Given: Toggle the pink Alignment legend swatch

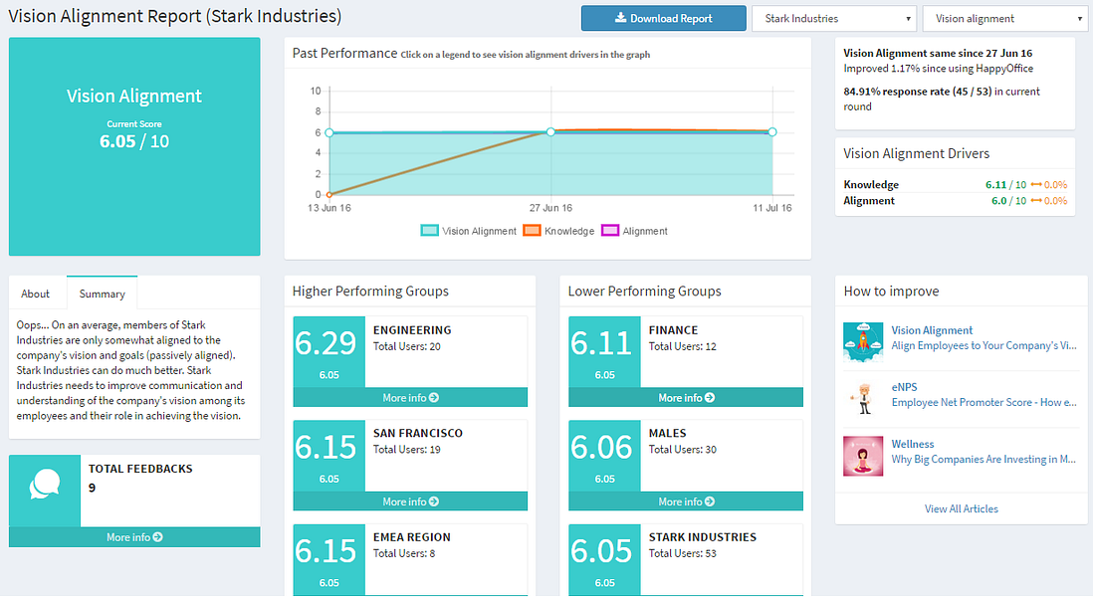Looking at the screenshot, I should pos(610,231).
